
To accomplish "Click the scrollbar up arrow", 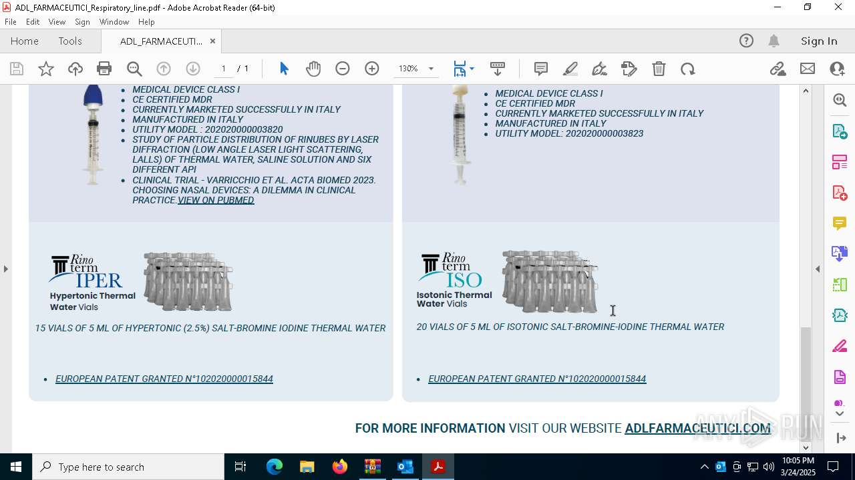I will click(x=806, y=90).
